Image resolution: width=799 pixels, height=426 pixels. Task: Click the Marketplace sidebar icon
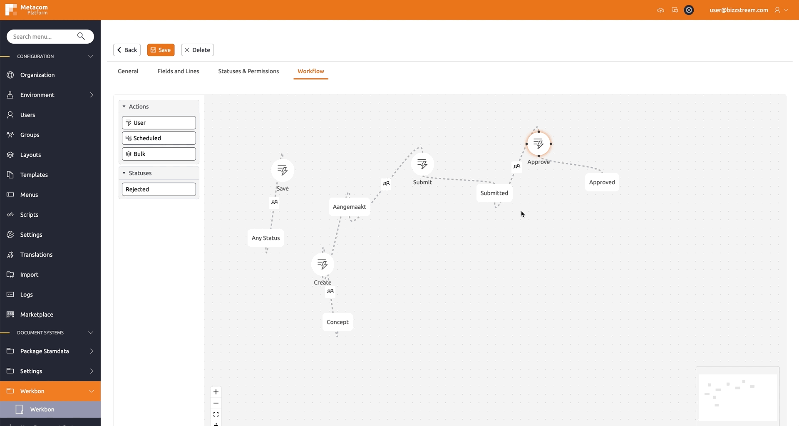[x=10, y=315]
